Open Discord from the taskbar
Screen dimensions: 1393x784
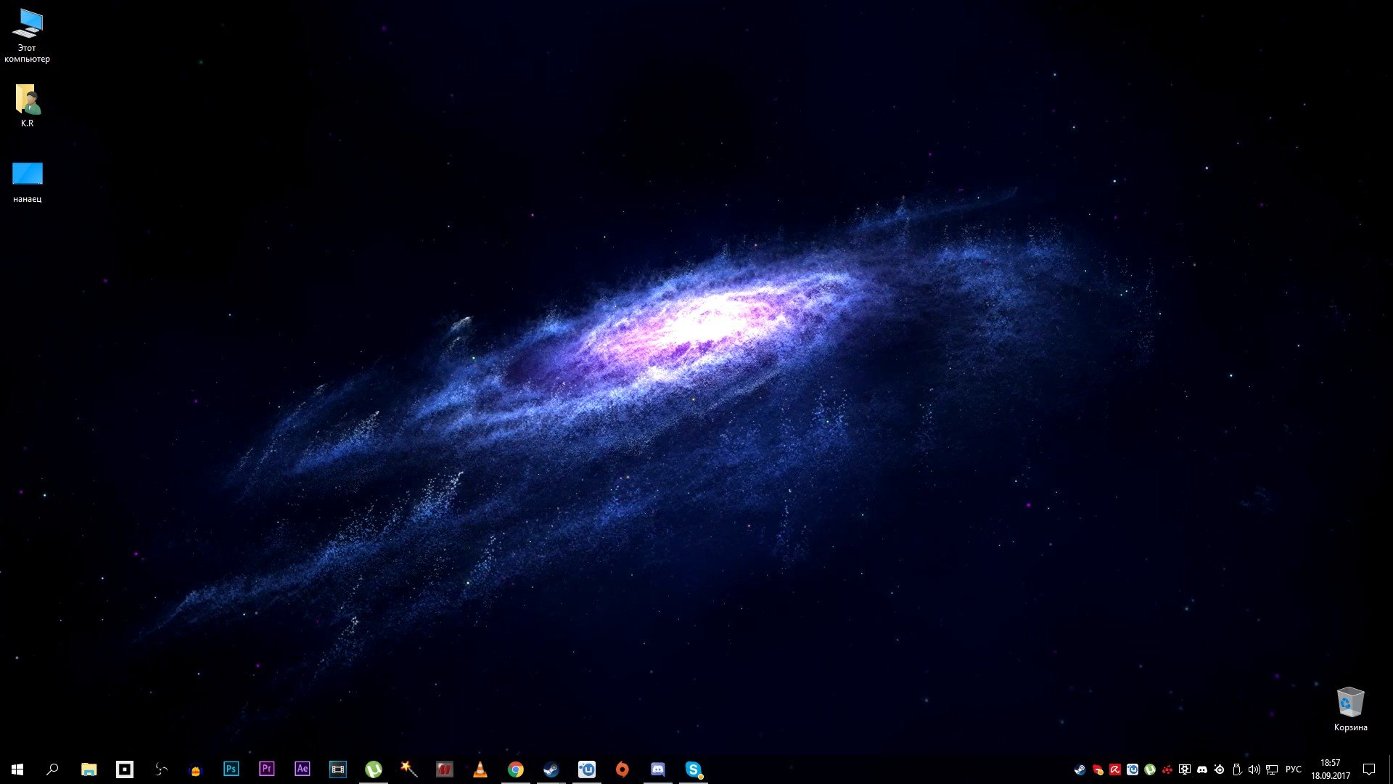(658, 769)
